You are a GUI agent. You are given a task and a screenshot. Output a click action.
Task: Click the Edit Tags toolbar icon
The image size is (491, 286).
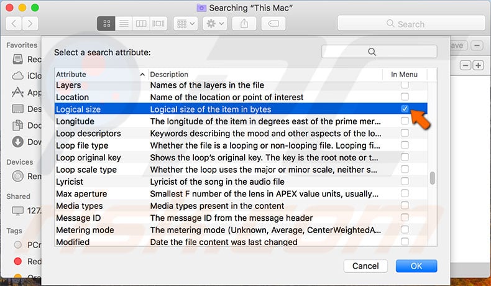click(x=273, y=24)
